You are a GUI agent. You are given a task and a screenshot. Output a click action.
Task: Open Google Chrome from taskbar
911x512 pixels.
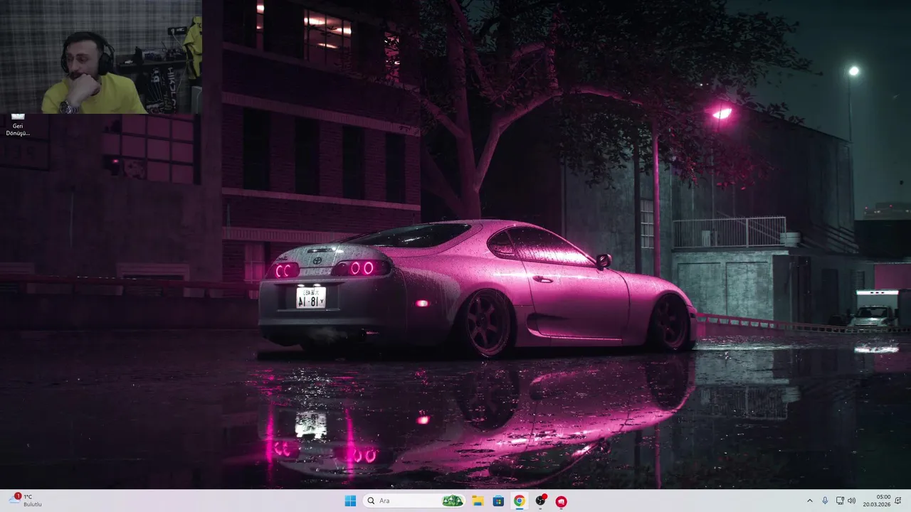[520, 501]
